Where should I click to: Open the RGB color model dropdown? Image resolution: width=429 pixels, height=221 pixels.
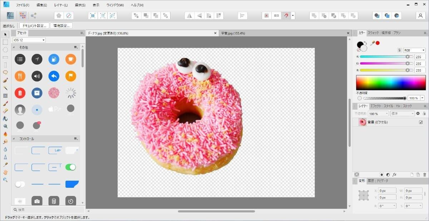414,50
